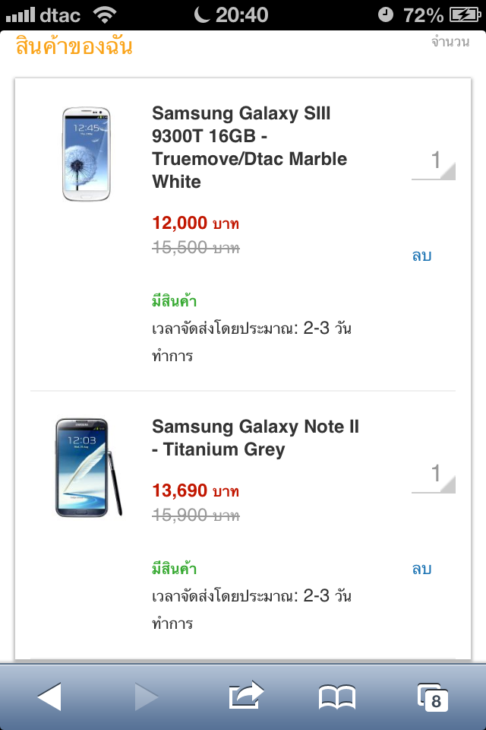The height and width of the screenshot is (730, 486).
Task: Tap the battery icon in status bar
Action: click(462, 14)
